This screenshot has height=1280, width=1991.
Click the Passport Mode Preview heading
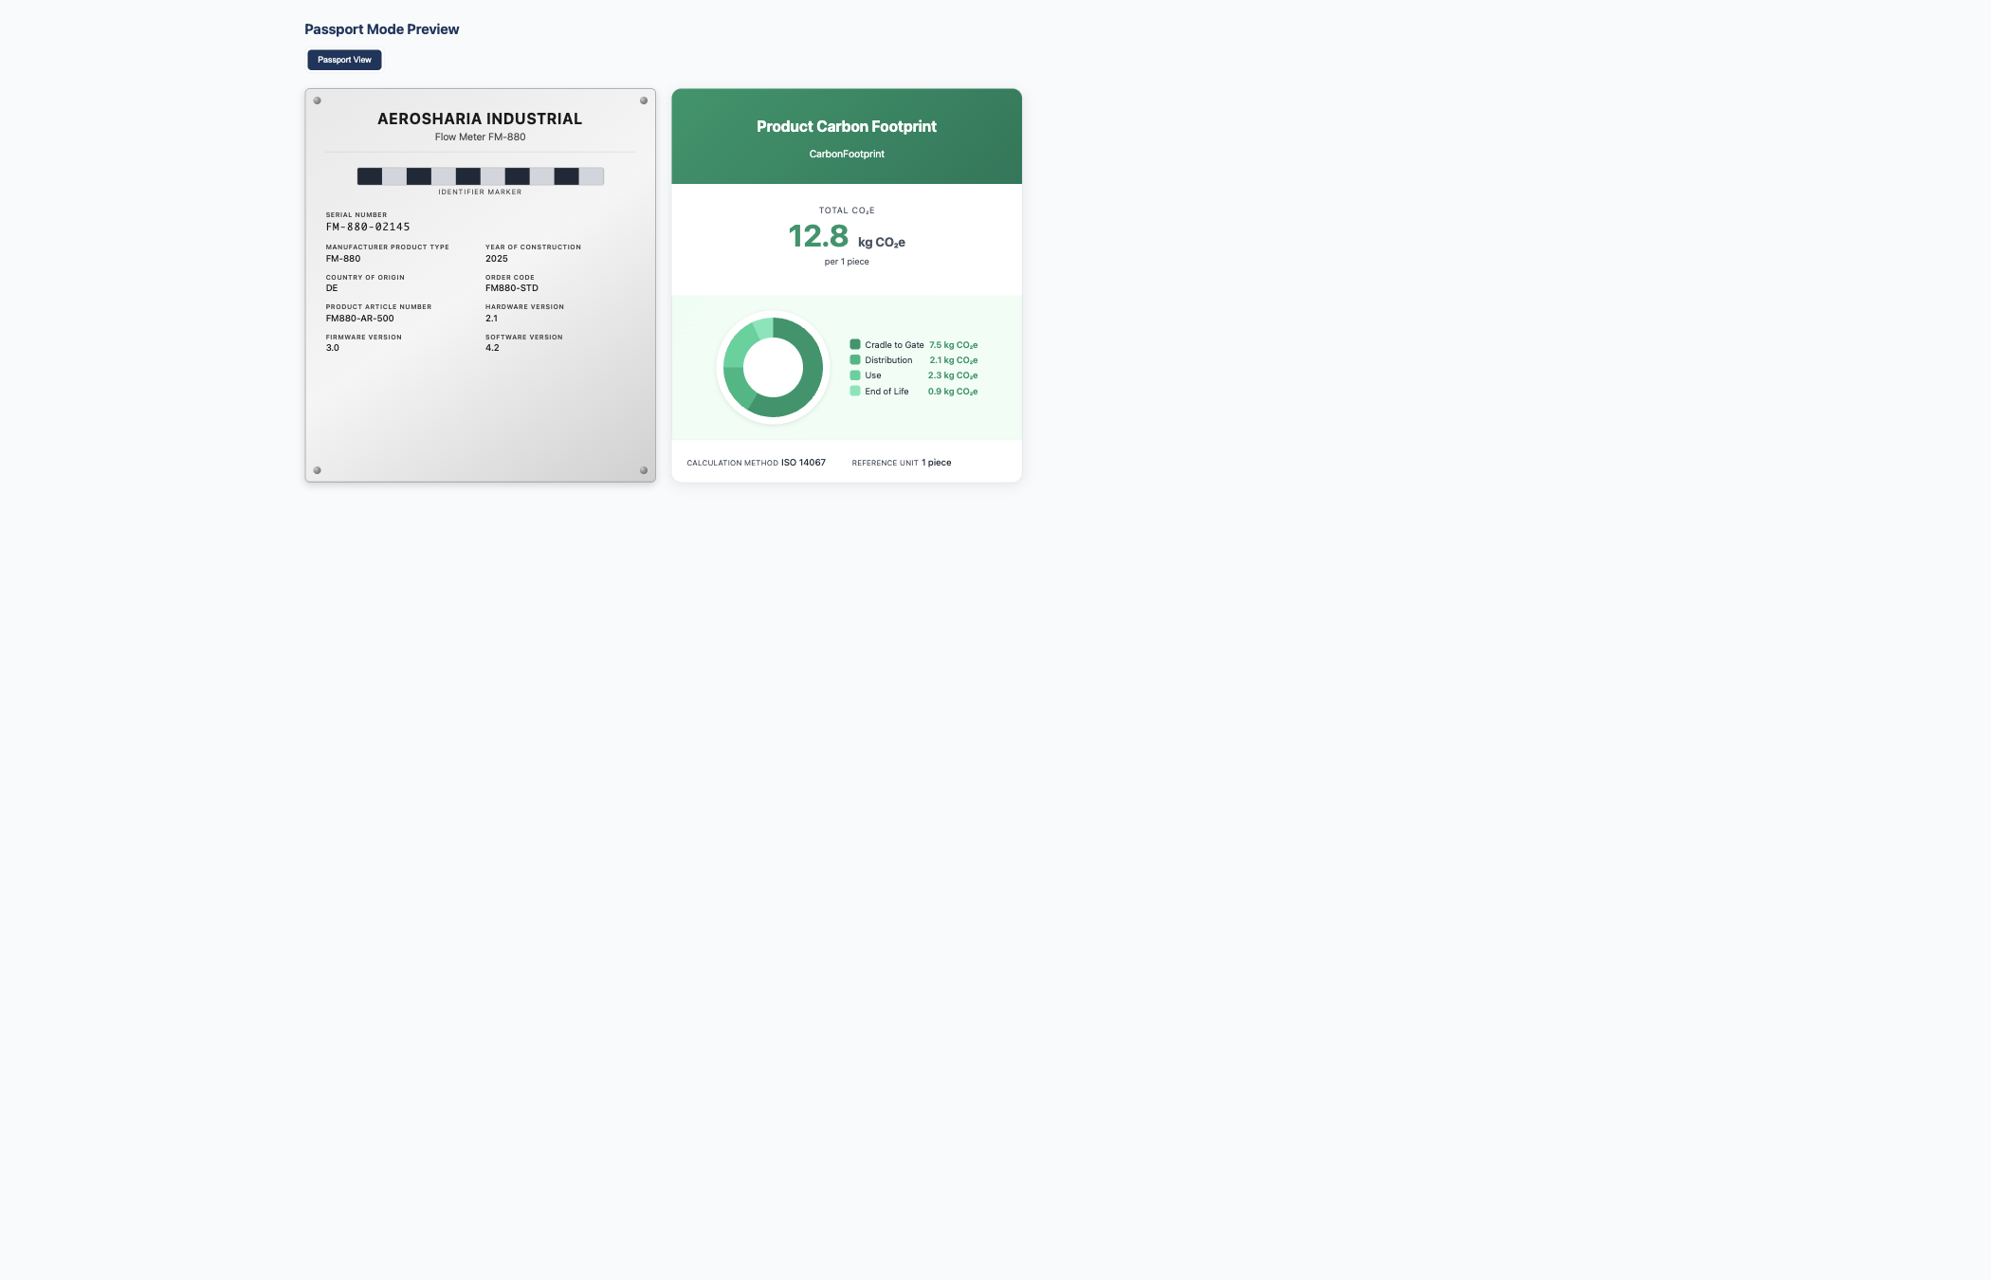tap(381, 28)
